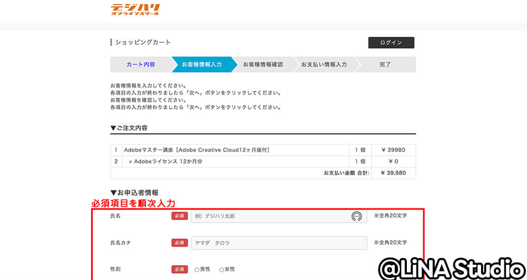Image resolution: width=527 pixels, height=280 pixels.
Task: Focus the 氏名カナ input field
Action: click(279, 243)
